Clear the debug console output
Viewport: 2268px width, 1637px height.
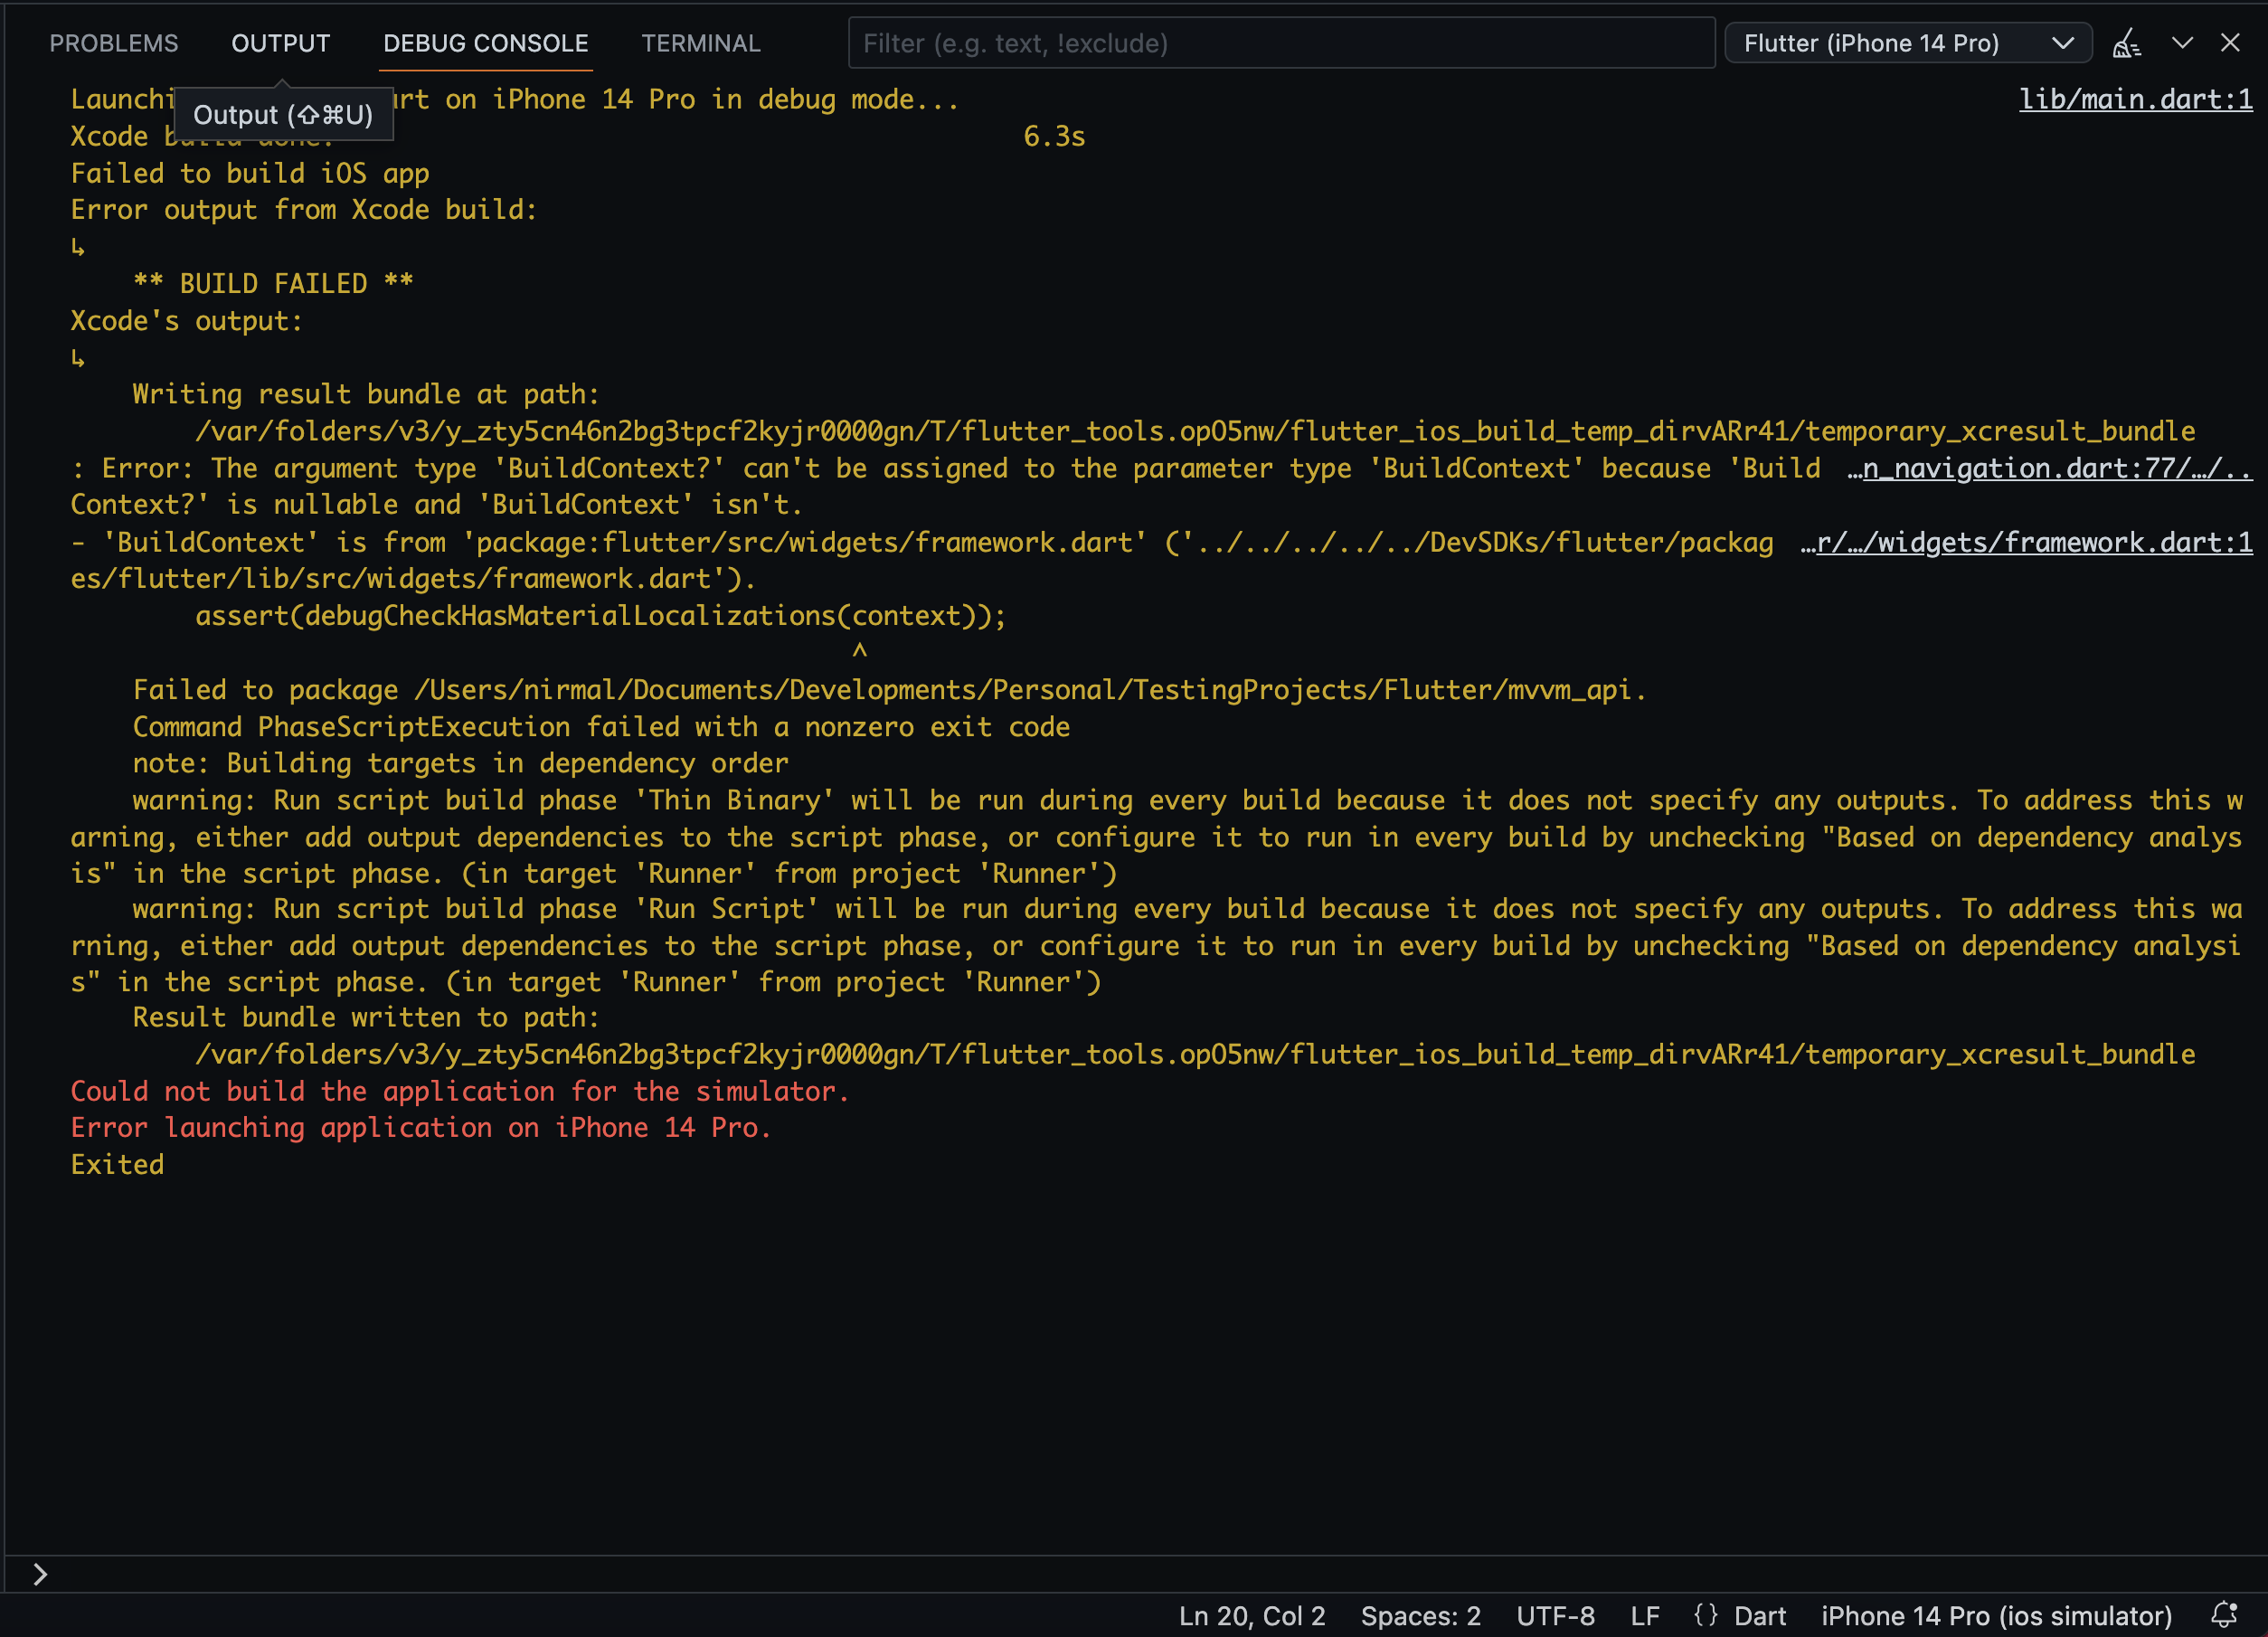2126,43
